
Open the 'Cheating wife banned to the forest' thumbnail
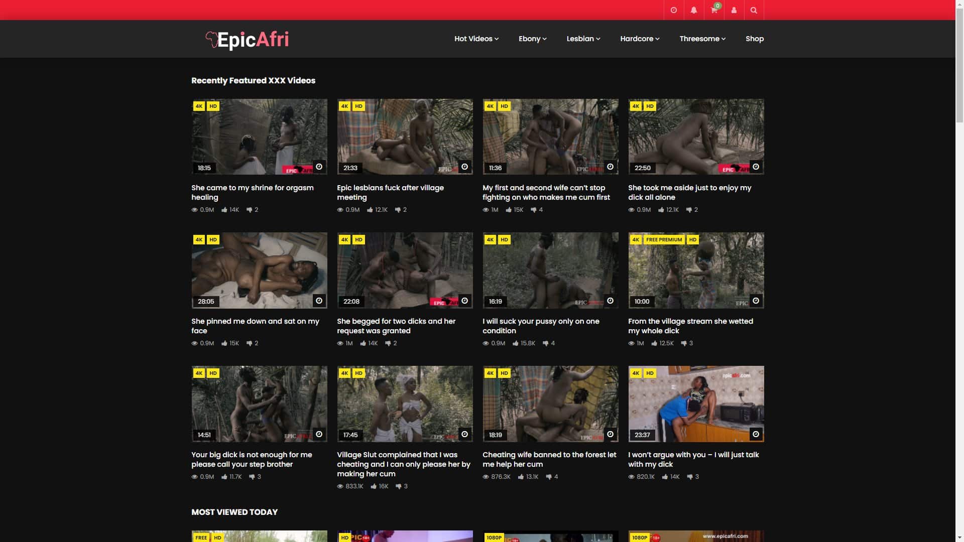coord(550,403)
